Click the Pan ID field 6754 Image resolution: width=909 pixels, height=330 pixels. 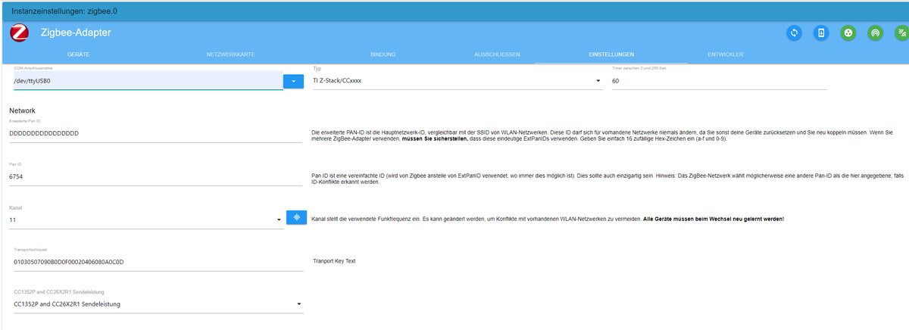[x=155, y=177]
